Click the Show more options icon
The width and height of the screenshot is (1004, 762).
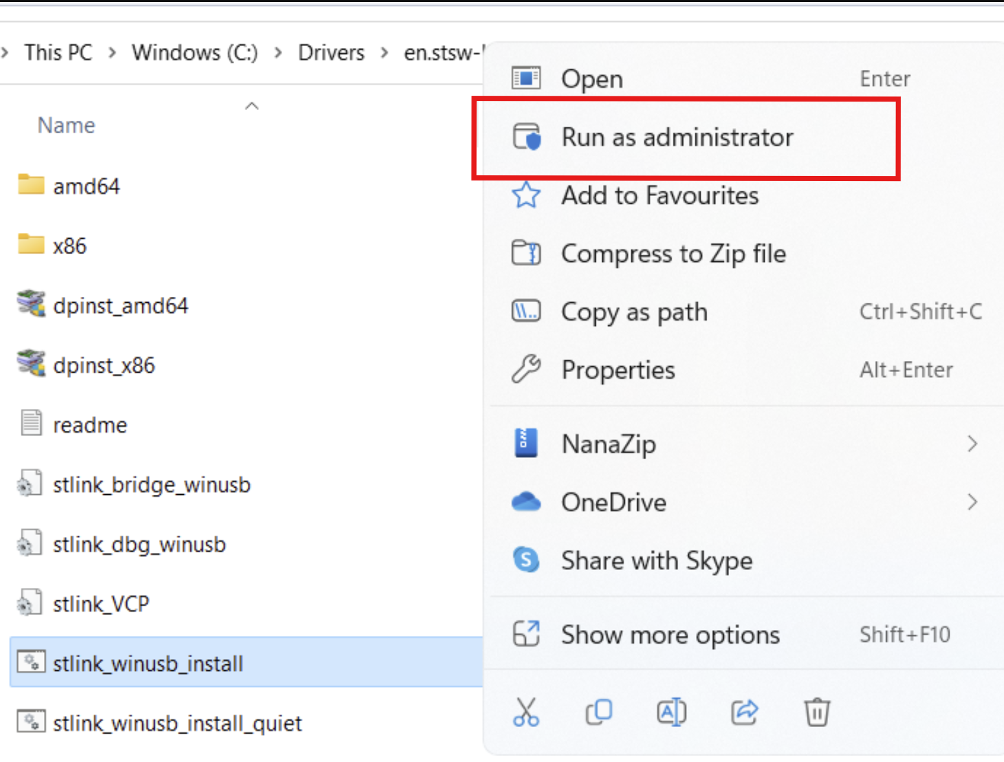526,634
